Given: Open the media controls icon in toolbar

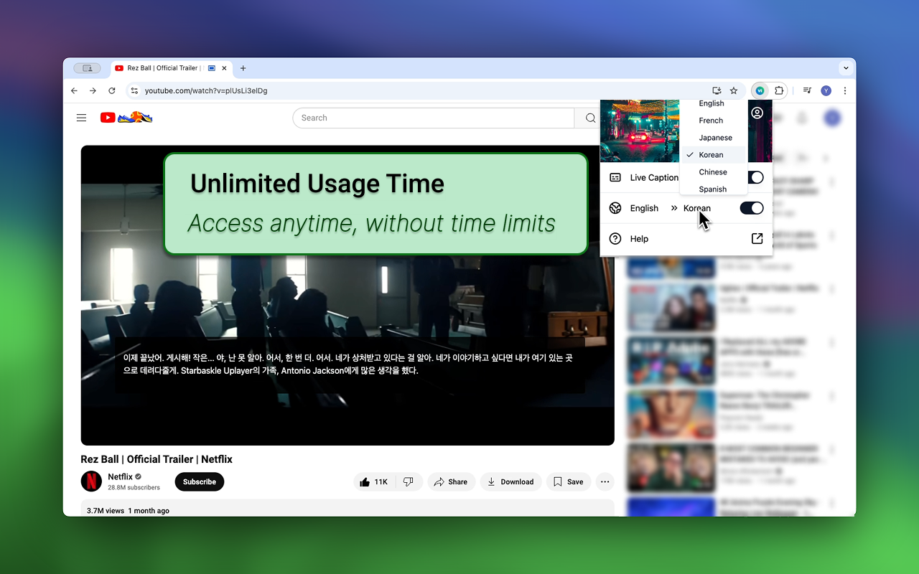Looking at the screenshot, I should click(x=808, y=91).
